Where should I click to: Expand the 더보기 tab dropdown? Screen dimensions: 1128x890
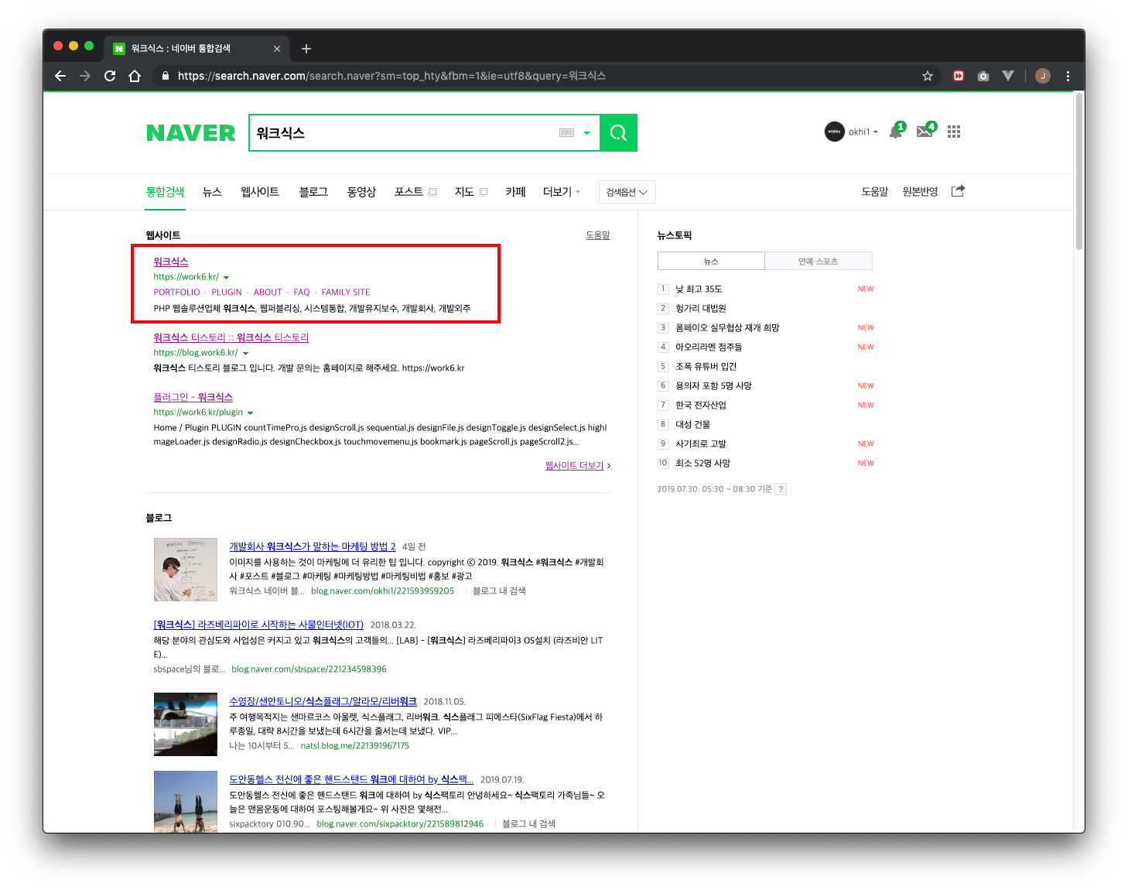561,192
